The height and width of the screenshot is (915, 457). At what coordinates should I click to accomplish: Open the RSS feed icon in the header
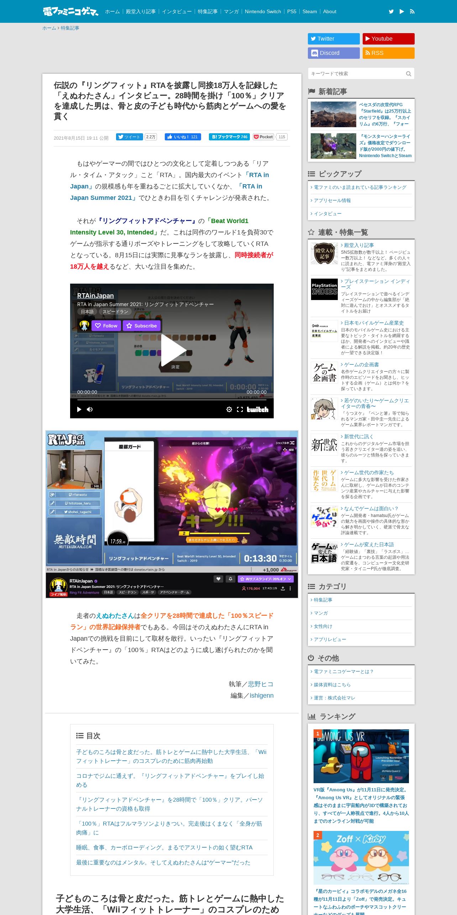[412, 11]
